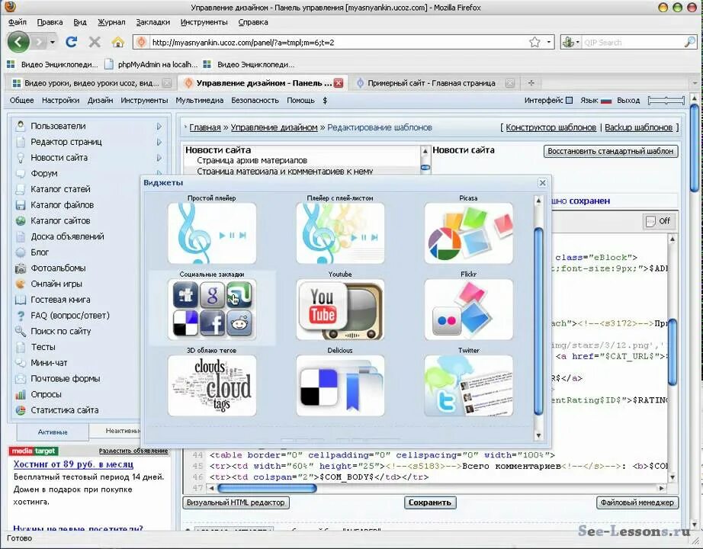Bookmark page with the star icon
The height and width of the screenshot is (549, 703).
tap(534, 42)
